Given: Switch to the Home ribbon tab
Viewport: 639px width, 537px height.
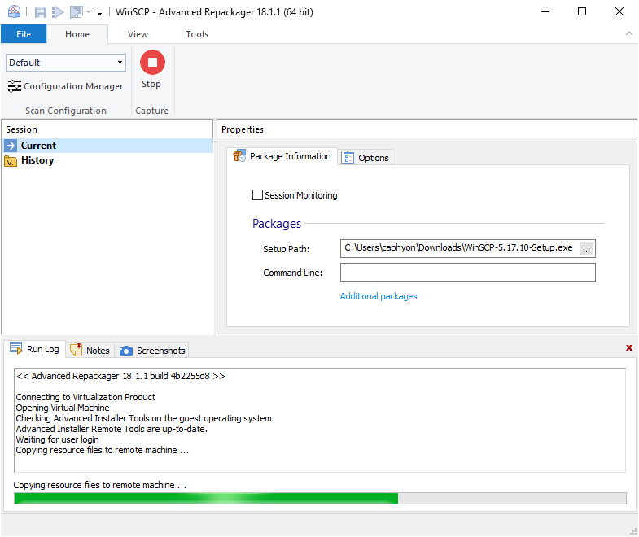Looking at the screenshot, I should [77, 34].
